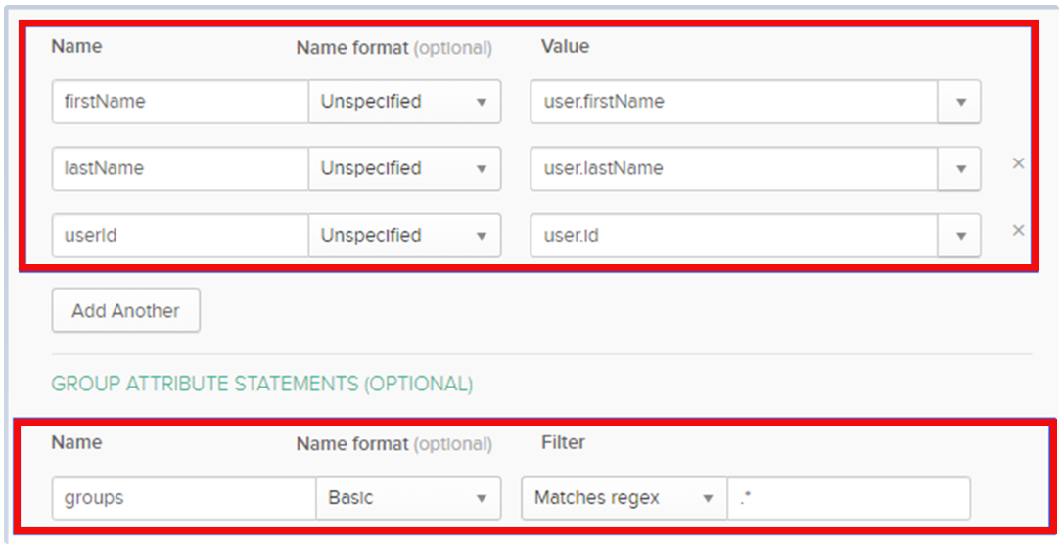Click the regex filter value field
Screen dimensions: 1063x548
(x=849, y=498)
